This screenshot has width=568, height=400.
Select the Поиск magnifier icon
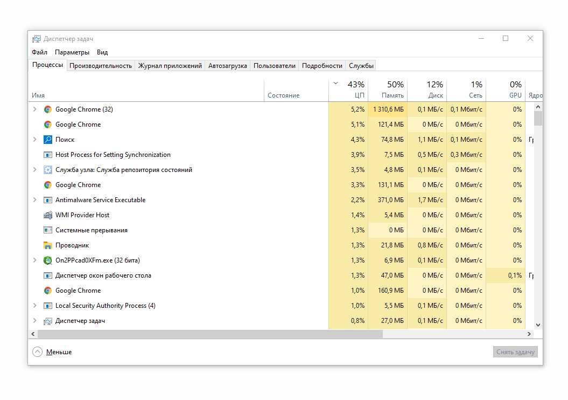48,140
